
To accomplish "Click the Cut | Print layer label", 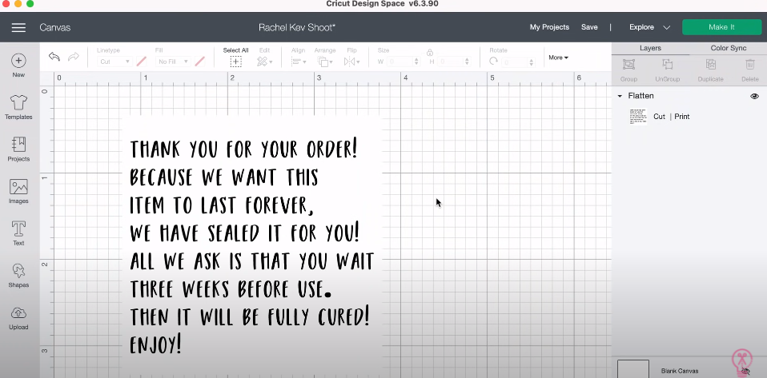I will click(672, 117).
